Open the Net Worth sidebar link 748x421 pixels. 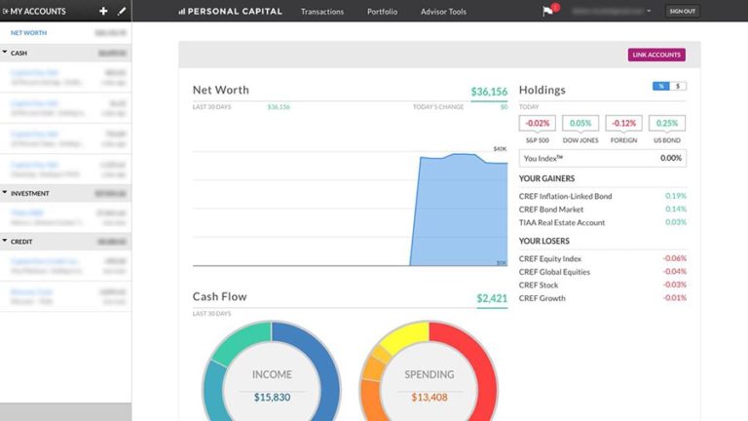click(28, 33)
